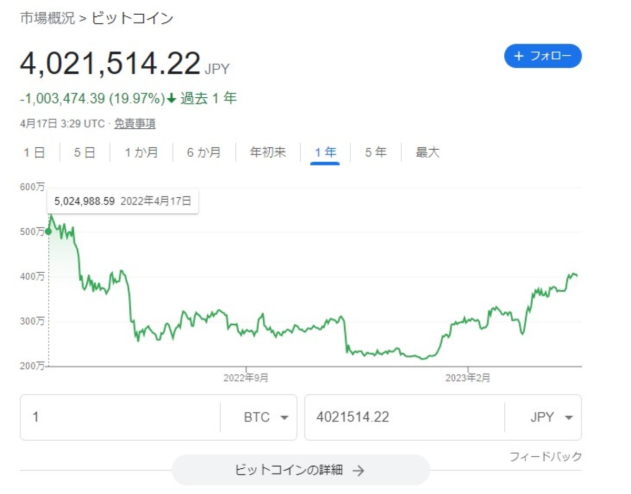
Task: Click the 市場概況 breadcrumb link
Action: pyautogui.click(x=47, y=18)
